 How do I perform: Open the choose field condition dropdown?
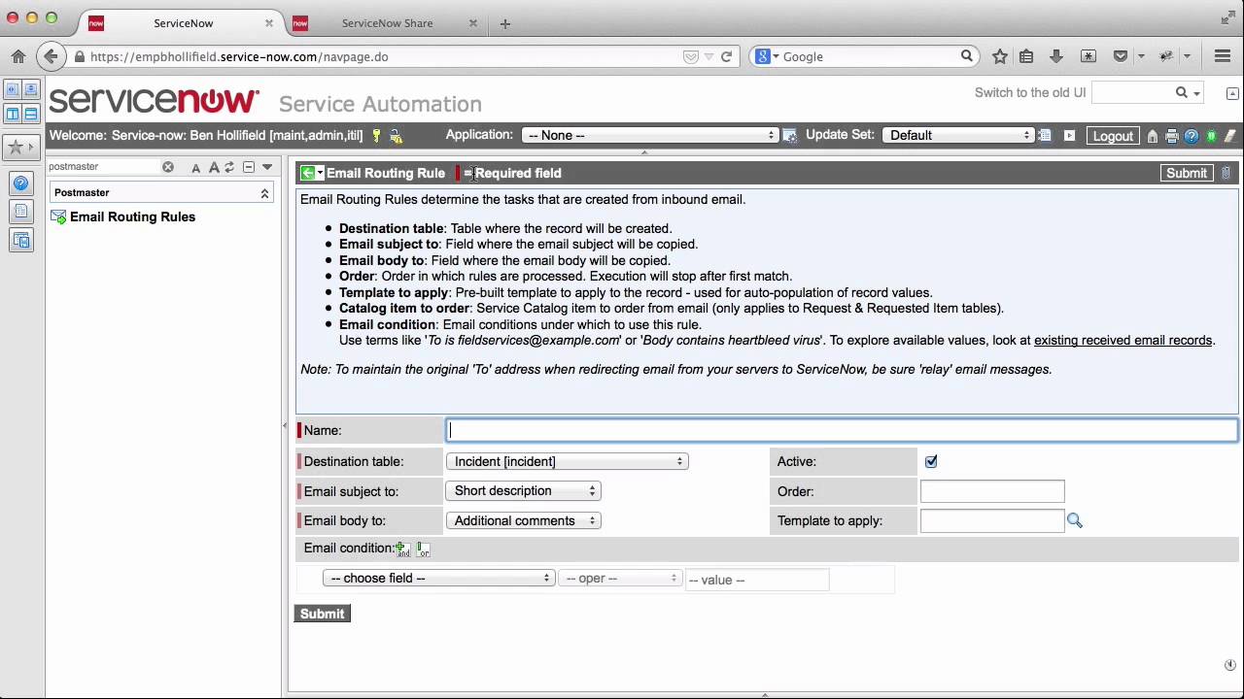pos(439,579)
